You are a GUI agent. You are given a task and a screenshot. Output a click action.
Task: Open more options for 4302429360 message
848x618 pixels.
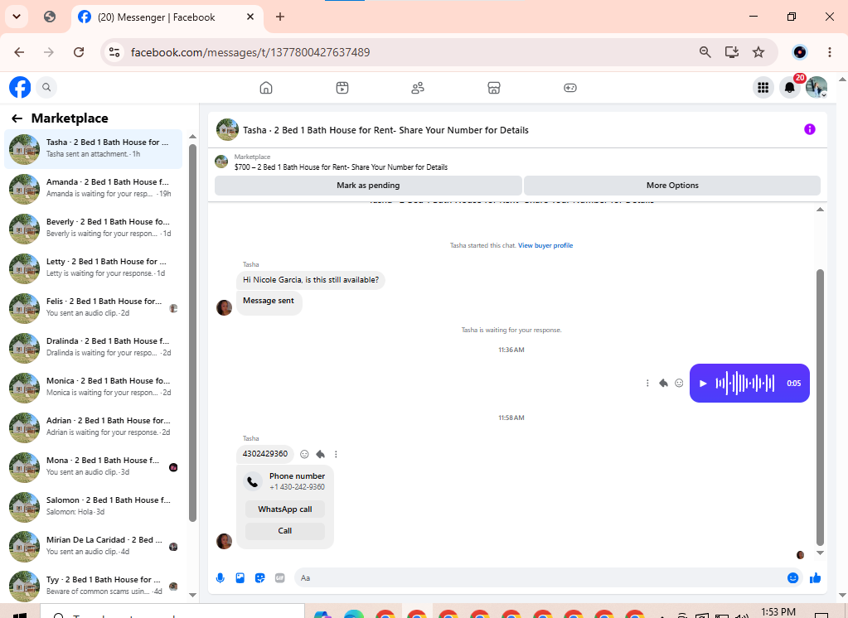(x=336, y=454)
